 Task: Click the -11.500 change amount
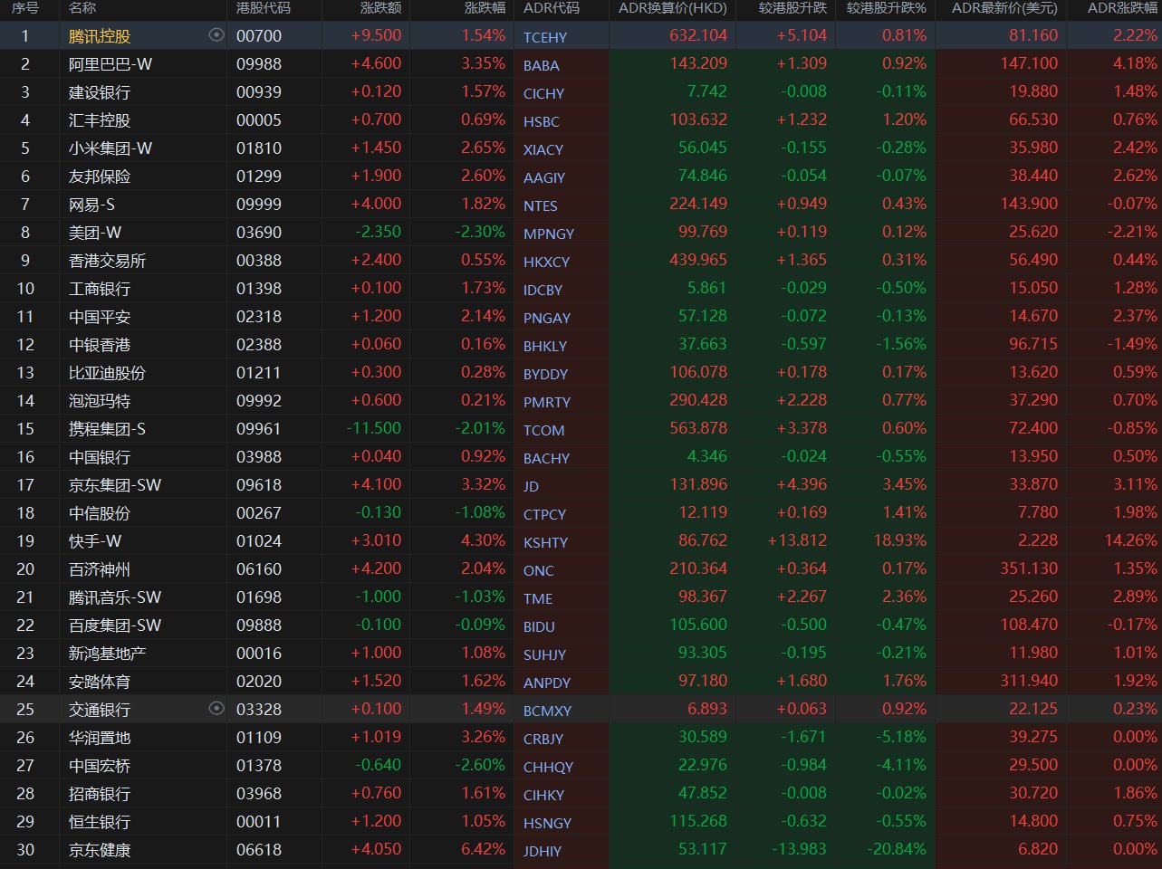point(374,428)
